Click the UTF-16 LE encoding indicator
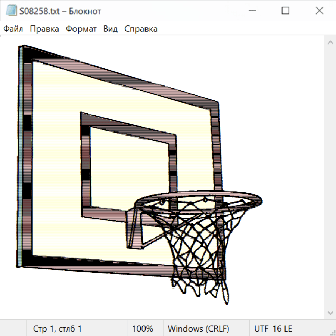336x336 pixels. pos(273,329)
